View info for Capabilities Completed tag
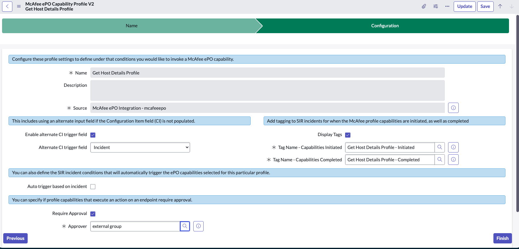This screenshot has height=249, width=519. pyautogui.click(x=453, y=160)
